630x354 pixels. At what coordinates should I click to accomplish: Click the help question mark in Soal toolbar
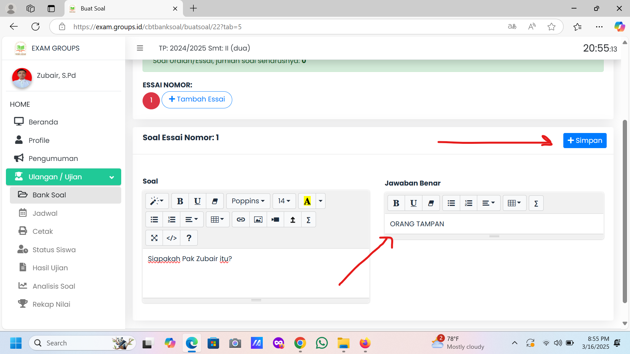(x=189, y=238)
